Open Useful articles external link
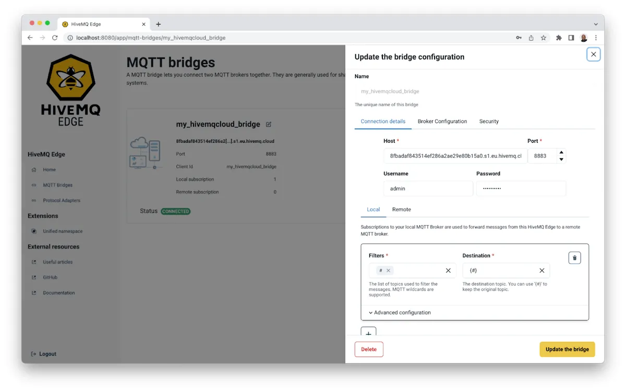Viewport: 626px width, 392px height. tap(57, 262)
